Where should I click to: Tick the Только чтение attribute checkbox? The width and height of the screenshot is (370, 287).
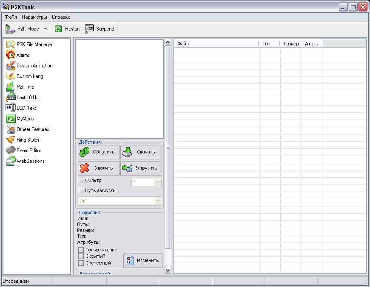[81, 250]
